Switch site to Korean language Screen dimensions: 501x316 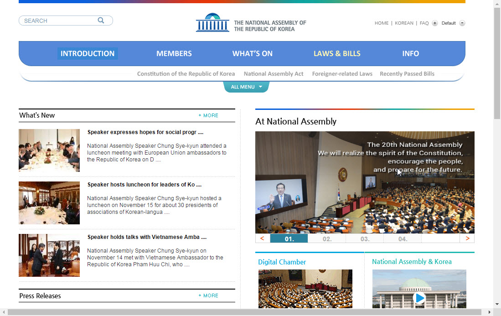(404, 23)
